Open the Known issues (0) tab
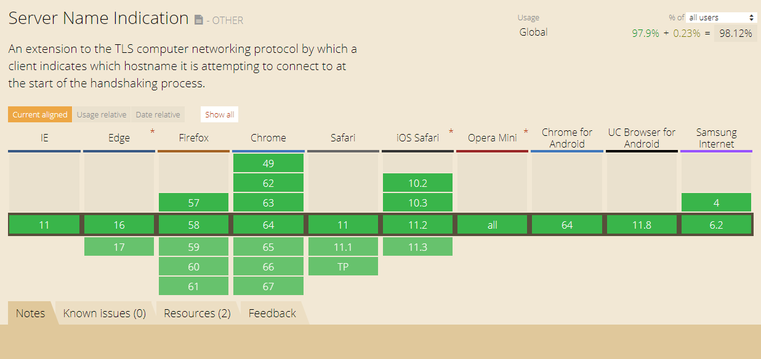This screenshot has width=761, height=359. pos(105,314)
